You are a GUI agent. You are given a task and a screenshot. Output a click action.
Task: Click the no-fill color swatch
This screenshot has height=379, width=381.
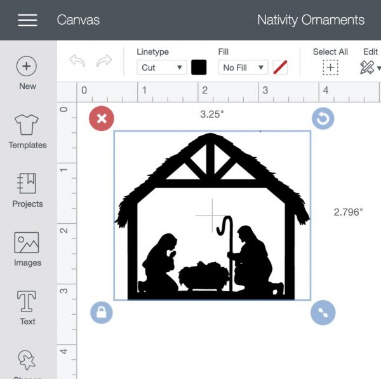point(280,67)
